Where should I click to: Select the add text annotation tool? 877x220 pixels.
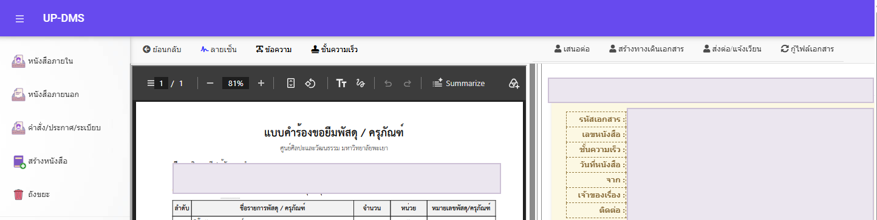(341, 83)
